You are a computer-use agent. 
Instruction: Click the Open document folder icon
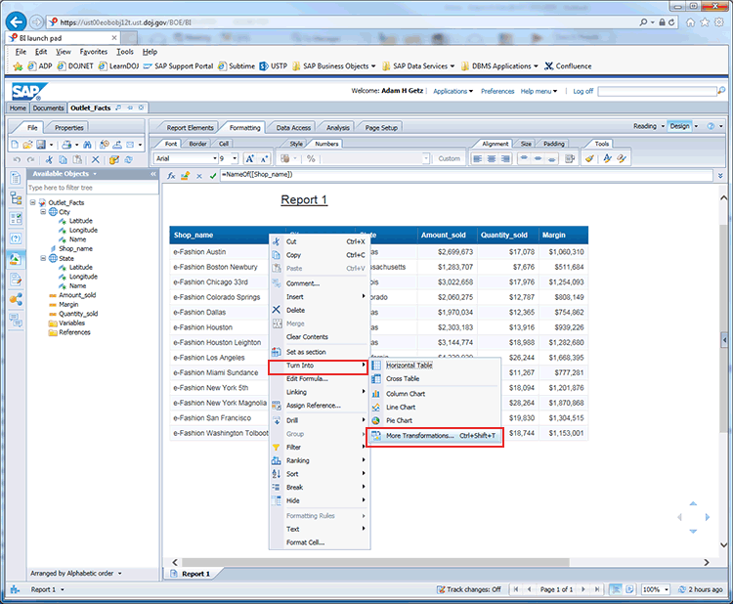pyautogui.click(x=27, y=145)
